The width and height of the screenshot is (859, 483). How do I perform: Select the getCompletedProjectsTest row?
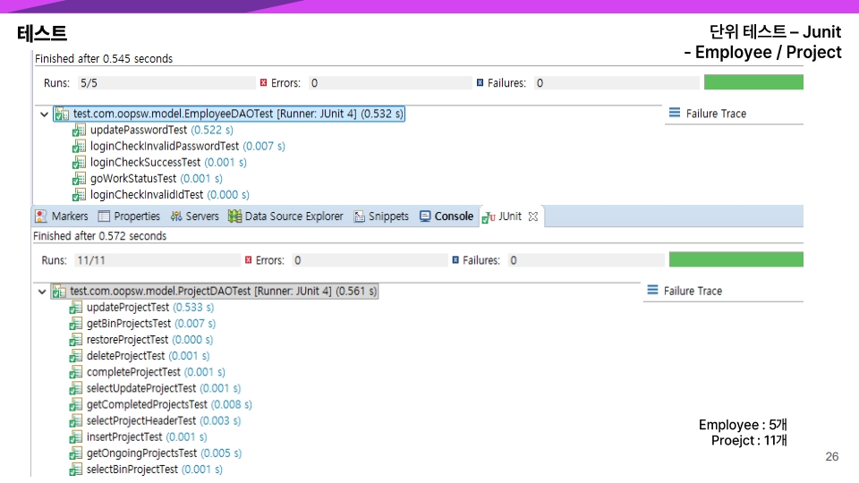[x=161, y=405]
